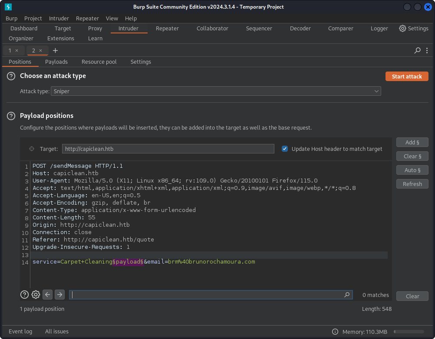Click the Auto § button
Image resolution: width=435 pixels, height=339 pixels.
412,170
